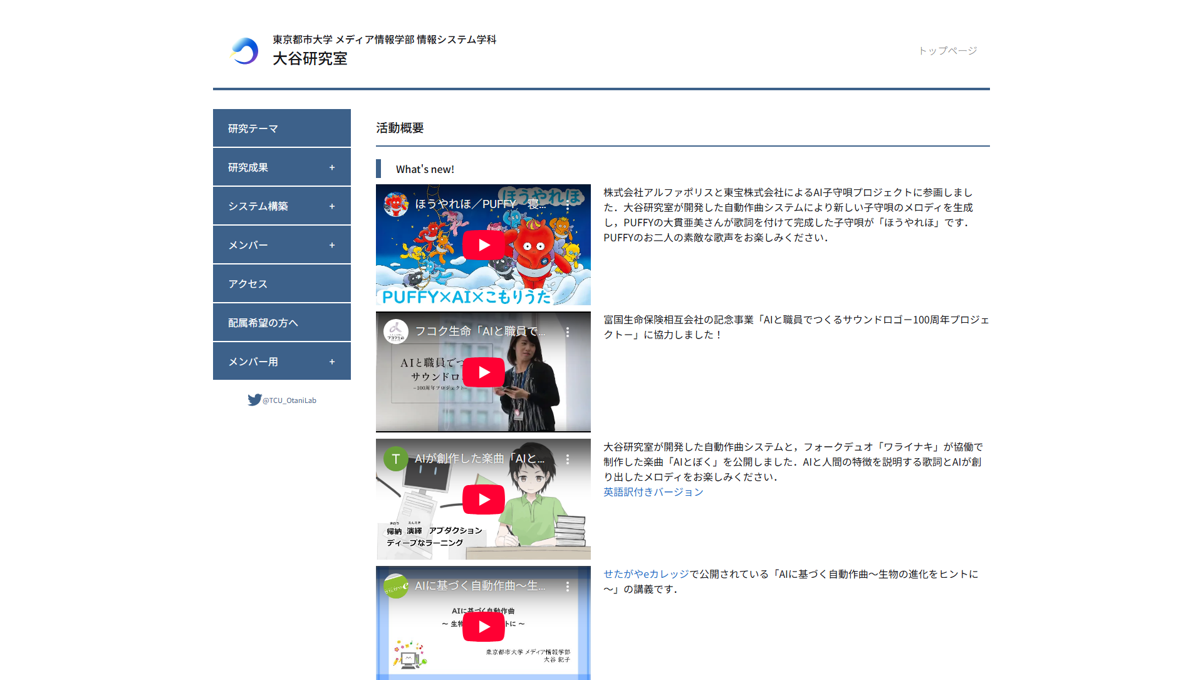The image size is (1203, 680).
Task: Open the Twitter bird icon @TCU_OtaniLab
Action: click(x=254, y=400)
